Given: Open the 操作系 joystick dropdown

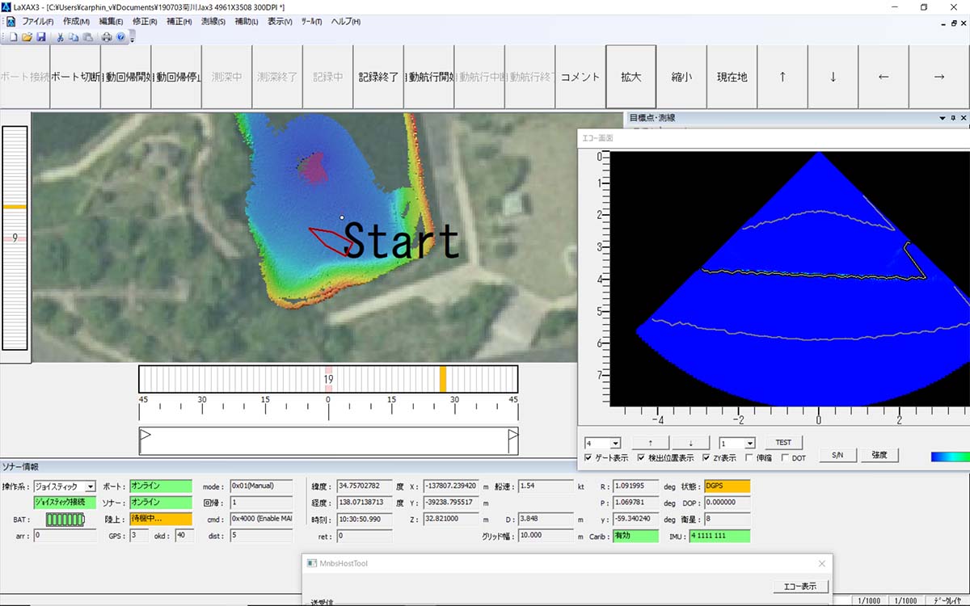Looking at the screenshot, I should pyautogui.click(x=90, y=487).
